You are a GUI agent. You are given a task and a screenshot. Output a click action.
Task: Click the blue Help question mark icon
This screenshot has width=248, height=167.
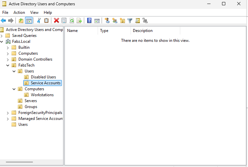(x=89, y=21)
